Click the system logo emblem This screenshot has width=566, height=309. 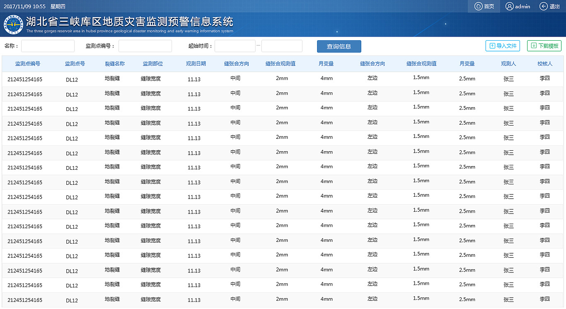coord(13,24)
